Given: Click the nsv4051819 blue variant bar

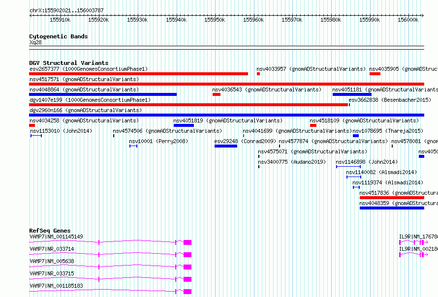Looking at the screenshot, I should (x=184, y=125).
